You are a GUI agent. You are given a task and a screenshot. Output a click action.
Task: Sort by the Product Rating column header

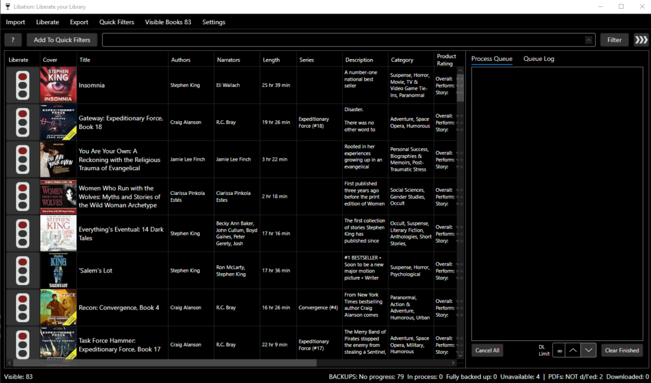446,60
